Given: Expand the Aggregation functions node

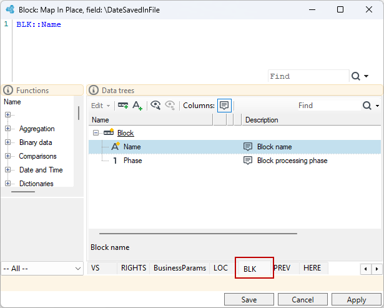Looking at the screenshot, I should [x=7, y=129].
